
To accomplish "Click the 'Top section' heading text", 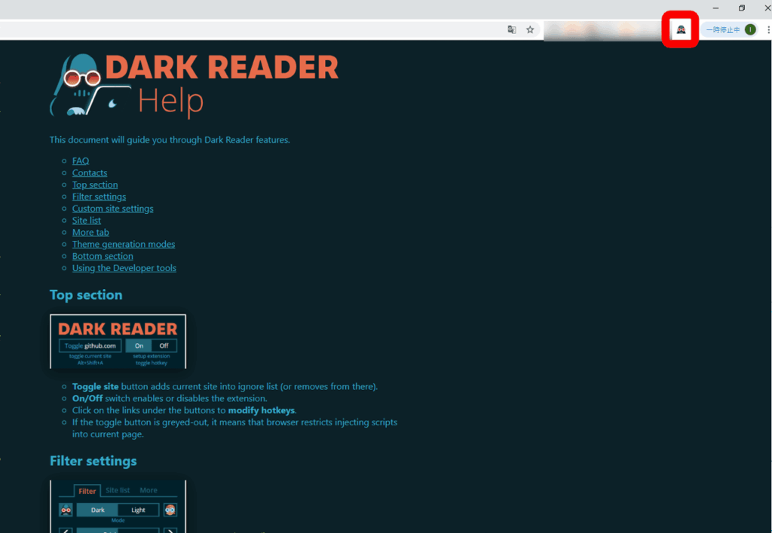I will [x=86, y=295].
